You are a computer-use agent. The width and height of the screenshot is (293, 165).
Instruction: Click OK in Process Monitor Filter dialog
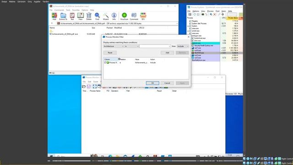(x=152, y=83)
